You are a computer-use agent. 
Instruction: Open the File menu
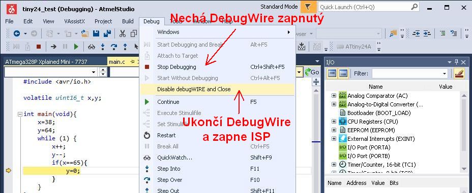click(9, 21)
